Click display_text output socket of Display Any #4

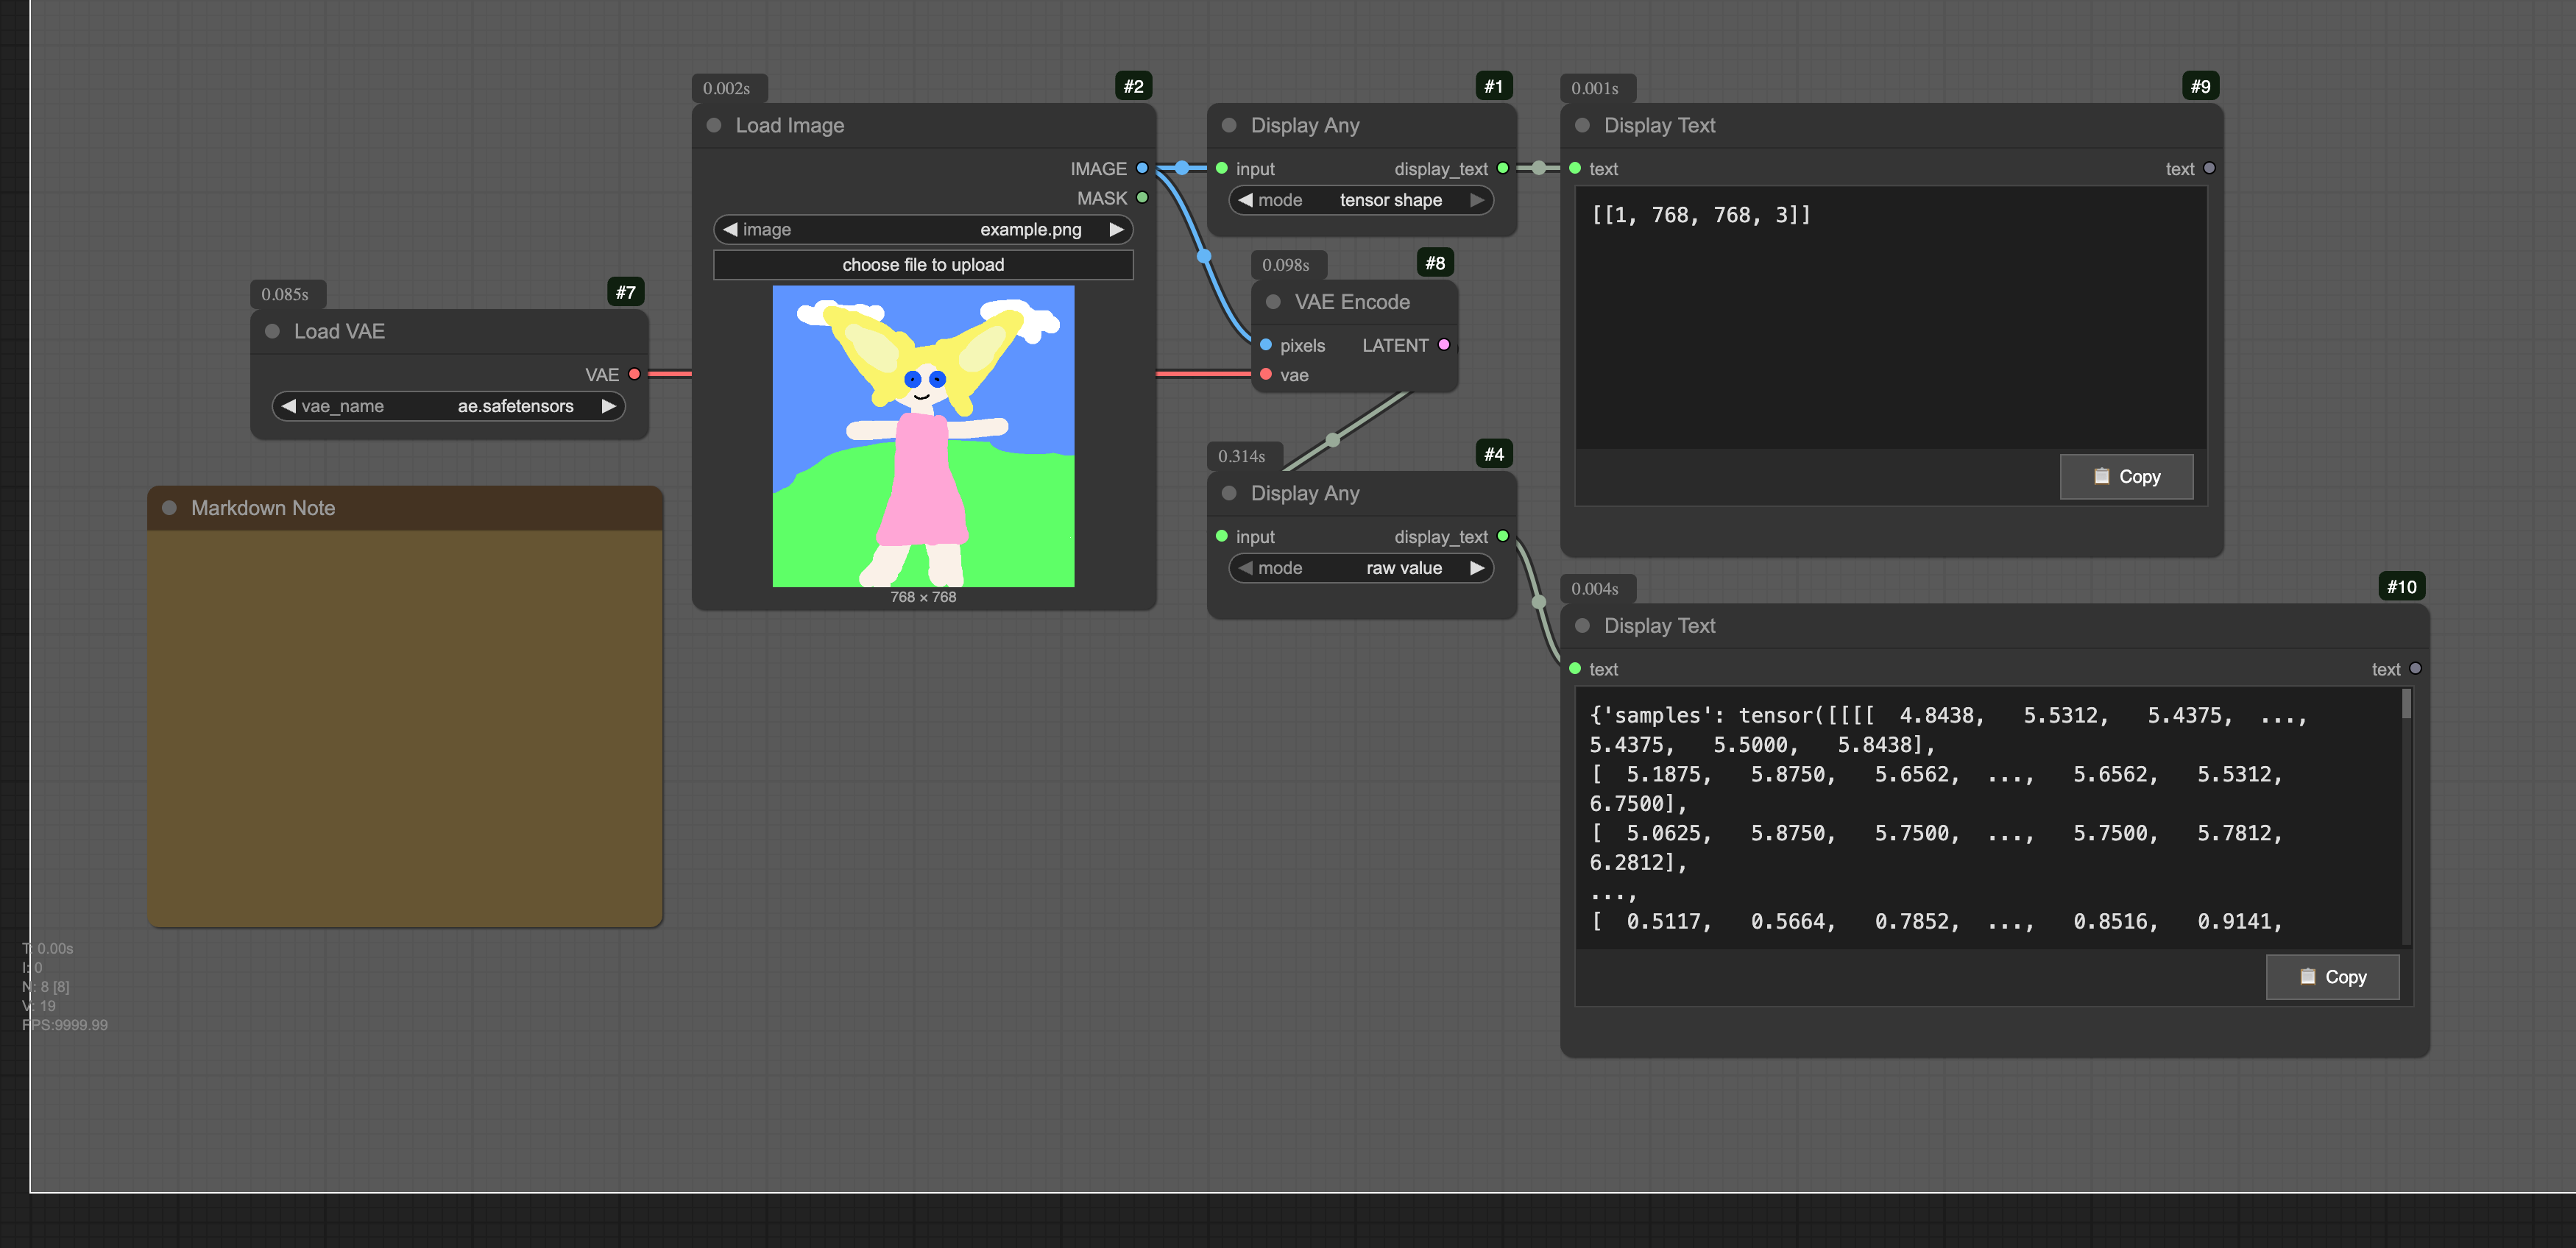pyautogui.click(x=1502, y=536)
